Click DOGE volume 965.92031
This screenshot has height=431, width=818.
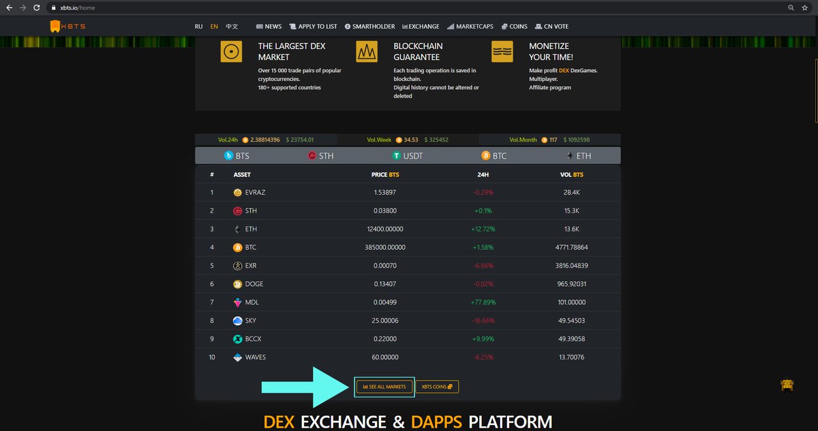[571, 284]
